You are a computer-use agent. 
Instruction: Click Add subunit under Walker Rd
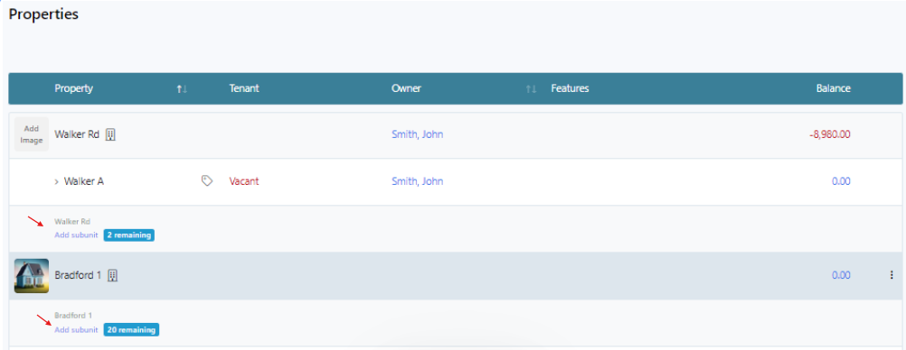point(76,235)
